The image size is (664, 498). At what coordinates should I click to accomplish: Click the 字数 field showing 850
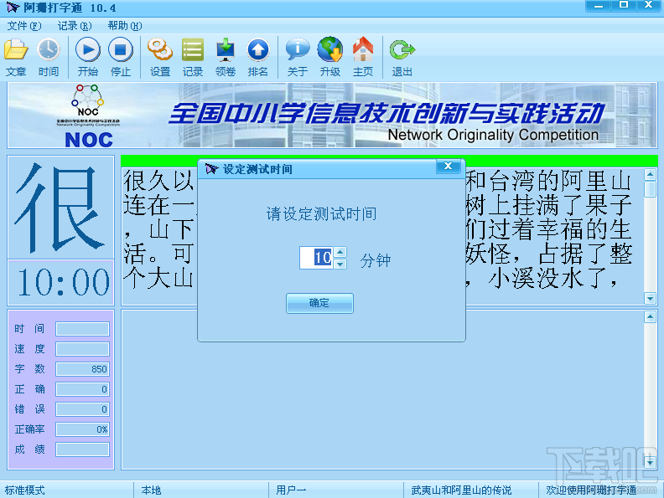click(82, 369)
